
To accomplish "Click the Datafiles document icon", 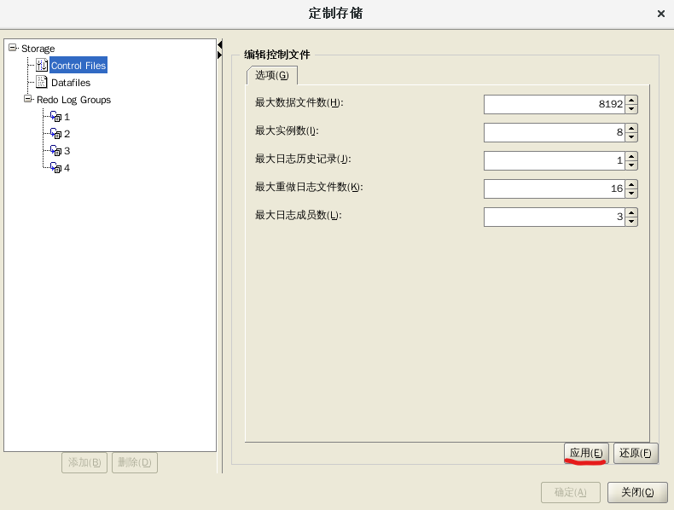I will click(42, 82).
